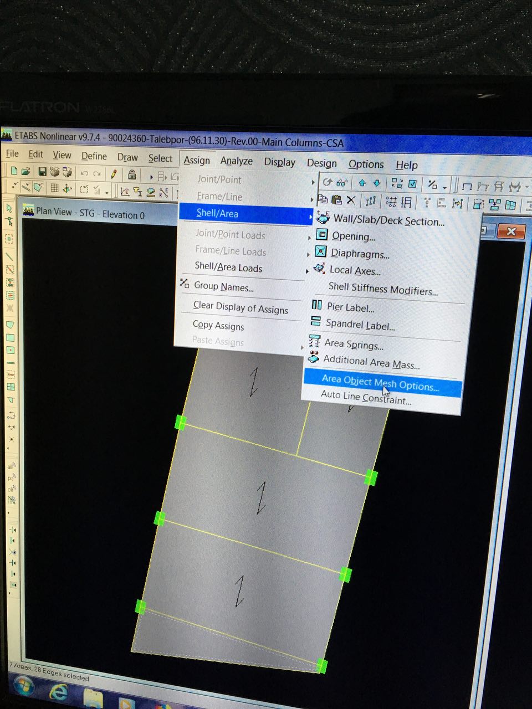Click the 'clr' clear selection button
The width and height of the screenshot is (532, 709).
(11, 490)
